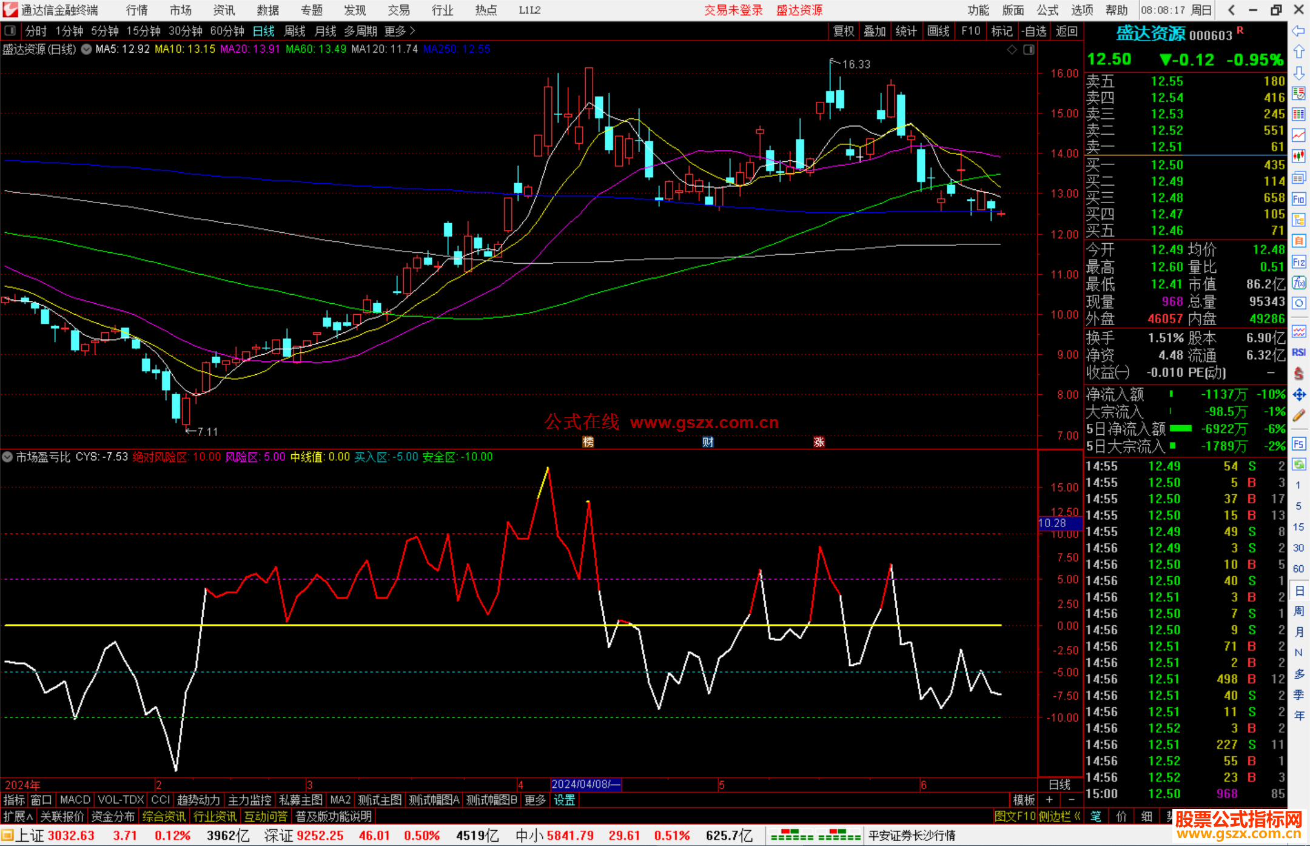Image resolution: width=1310 pixels, height=846 pixels.
Task: Click the RSI indicator icon in right sidebar
Action: 1298,352
